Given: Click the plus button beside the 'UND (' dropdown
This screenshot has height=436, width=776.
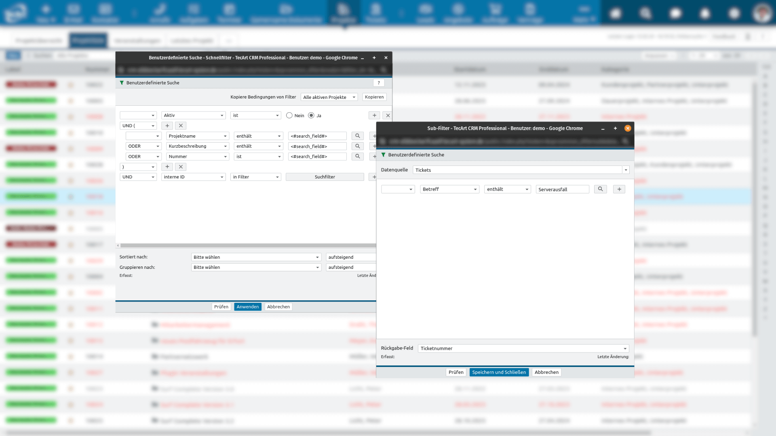Looking at the screenshot, I should pos(167,126).
